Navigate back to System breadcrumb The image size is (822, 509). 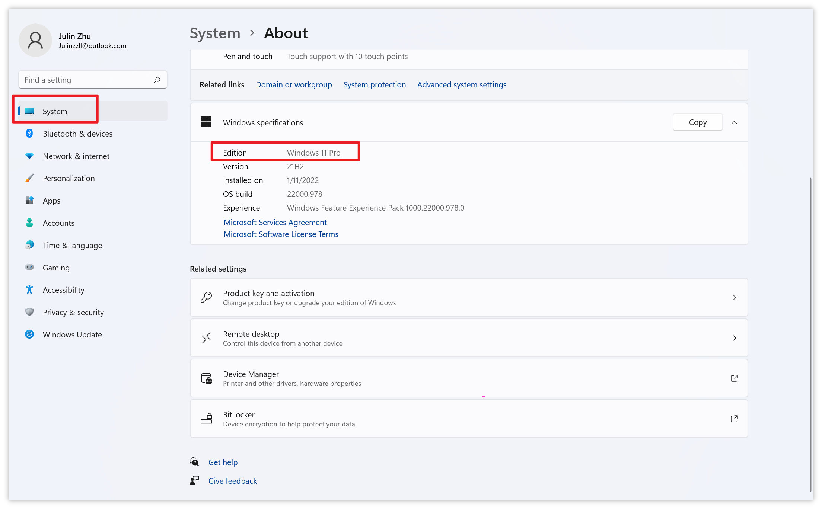[x=215, y=33]
